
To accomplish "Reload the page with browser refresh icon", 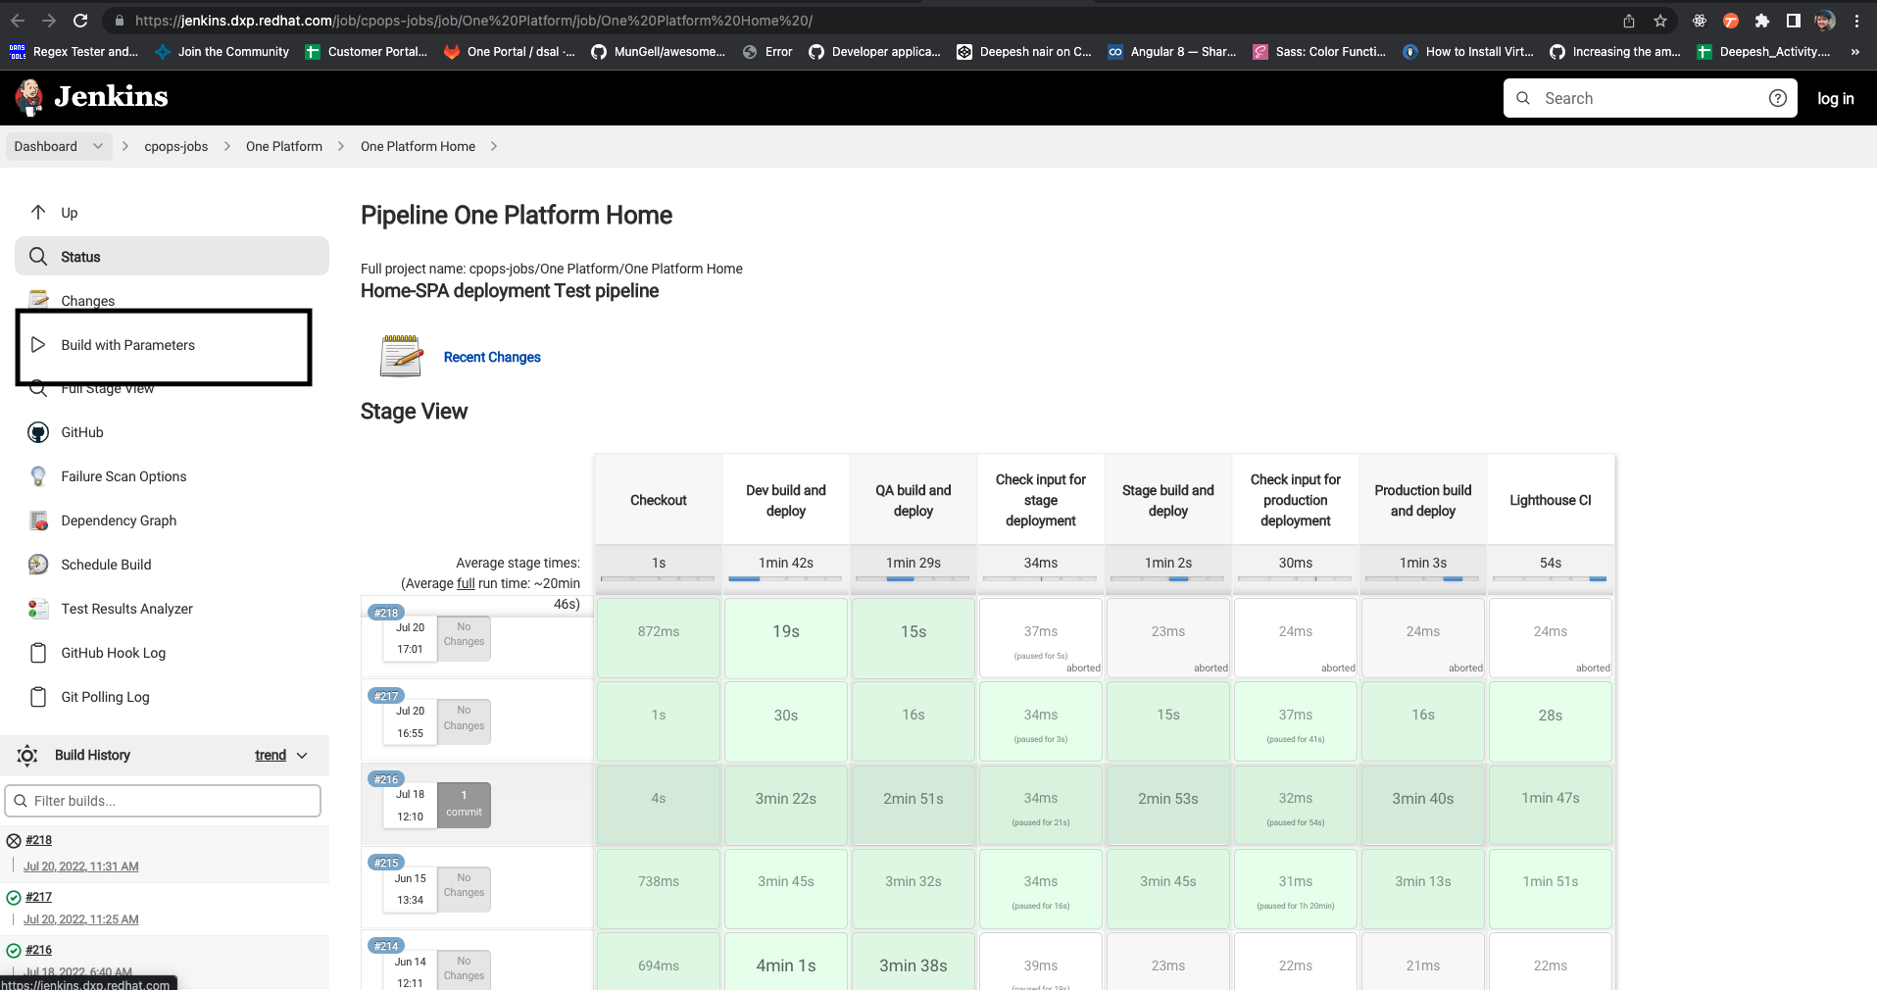I will coord(80,21).
